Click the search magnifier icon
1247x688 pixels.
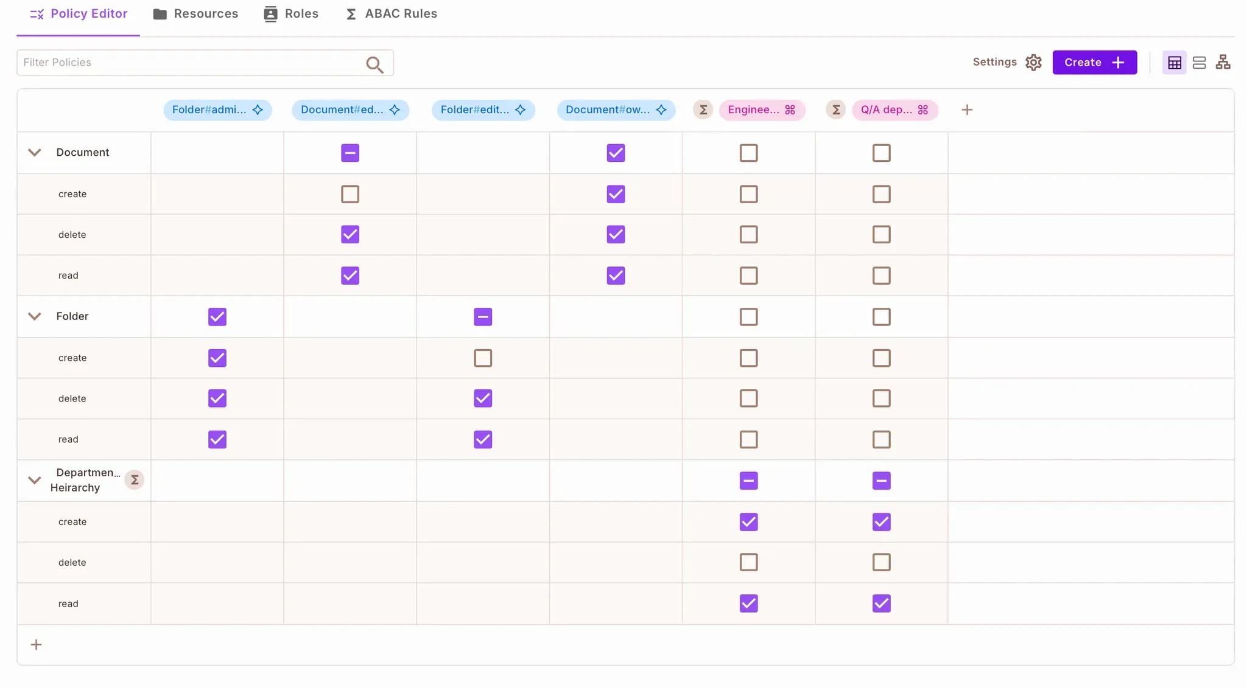click(374, 64)
